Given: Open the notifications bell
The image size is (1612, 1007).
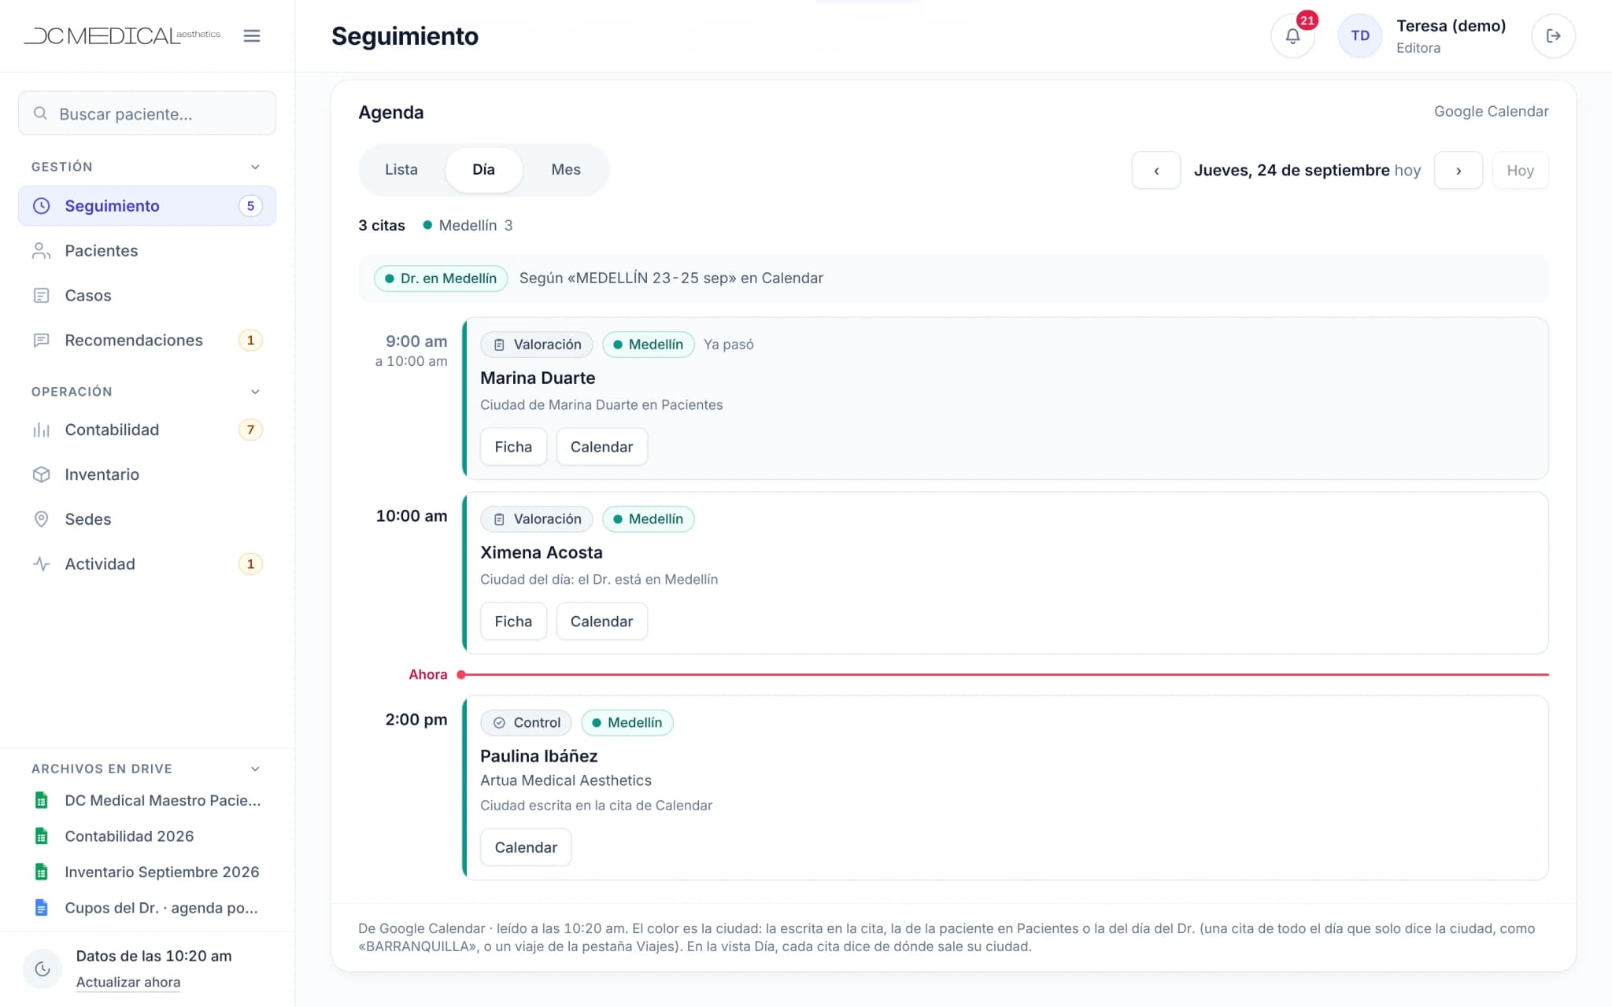Looking at the screenshot, I should pos(1292,36).
